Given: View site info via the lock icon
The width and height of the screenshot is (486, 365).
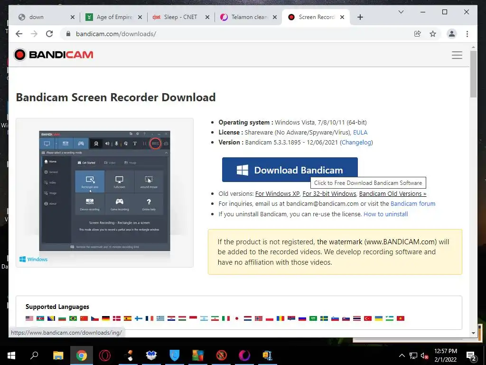Looking at the screenshot, I should coord(68,34).
